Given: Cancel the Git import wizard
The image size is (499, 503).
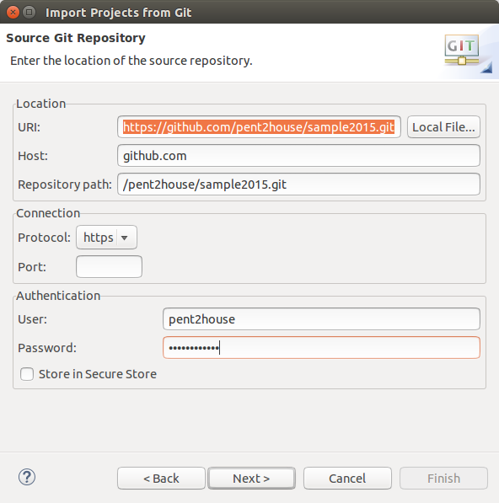Looking at the screenshot, I should (347, 479).
